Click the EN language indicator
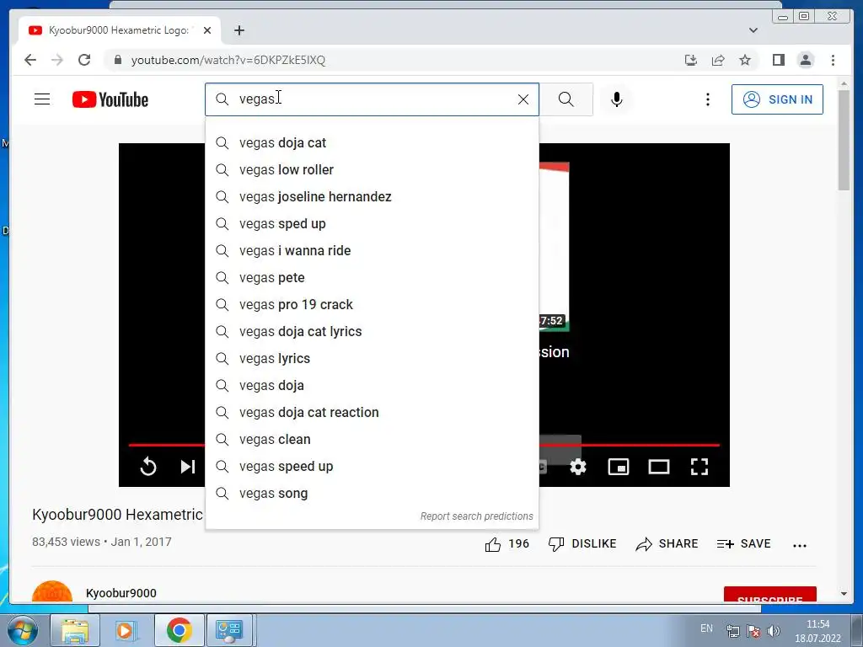Image resolution: width=863 pixels, height=647 pixels. (x=706, y=628)
